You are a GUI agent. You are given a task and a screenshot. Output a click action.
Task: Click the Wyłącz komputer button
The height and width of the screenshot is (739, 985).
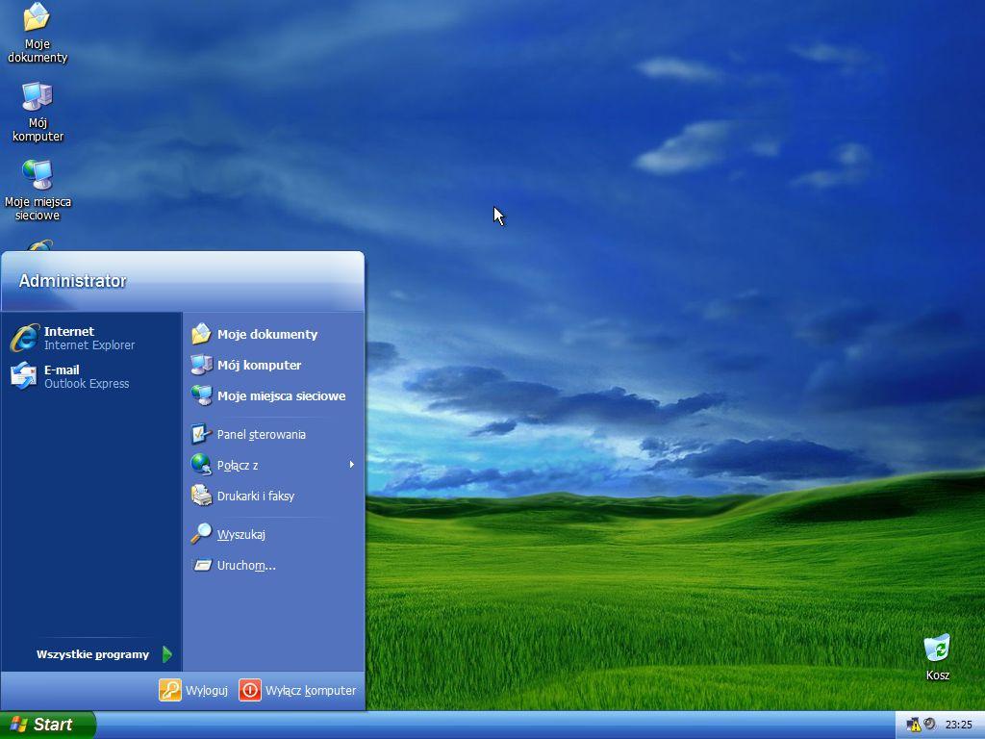point(298,690)
